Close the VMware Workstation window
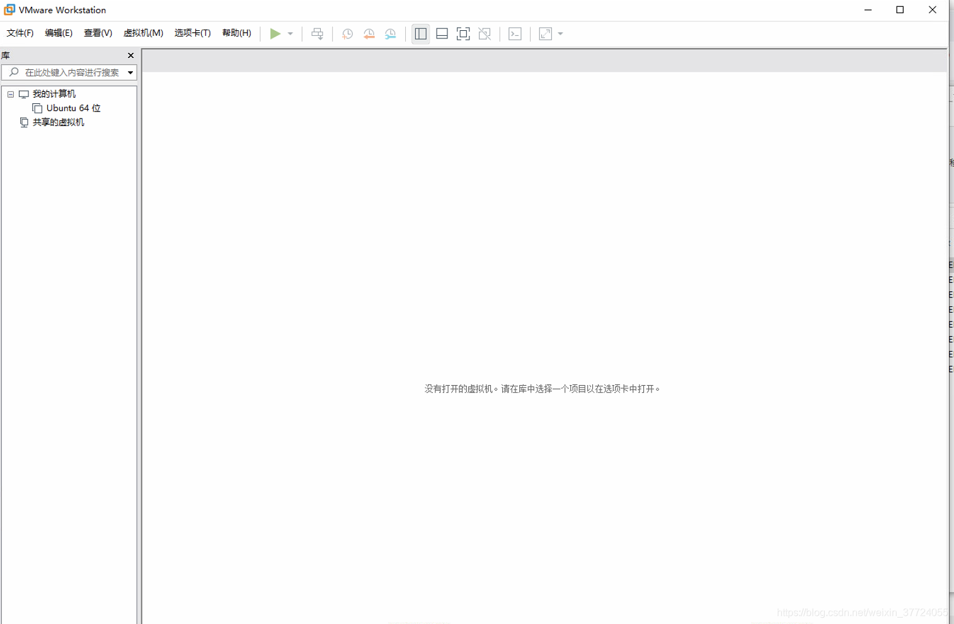Image resolution: width=954 pixels, height=624 pixels. 933,9
